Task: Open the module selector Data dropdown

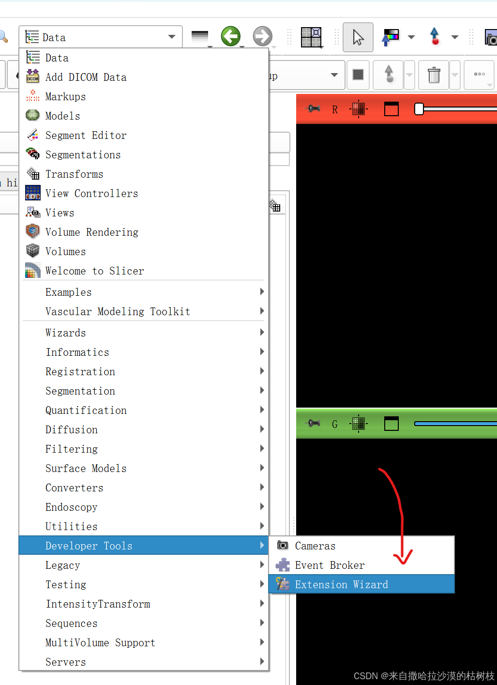Action: (101, 37)
